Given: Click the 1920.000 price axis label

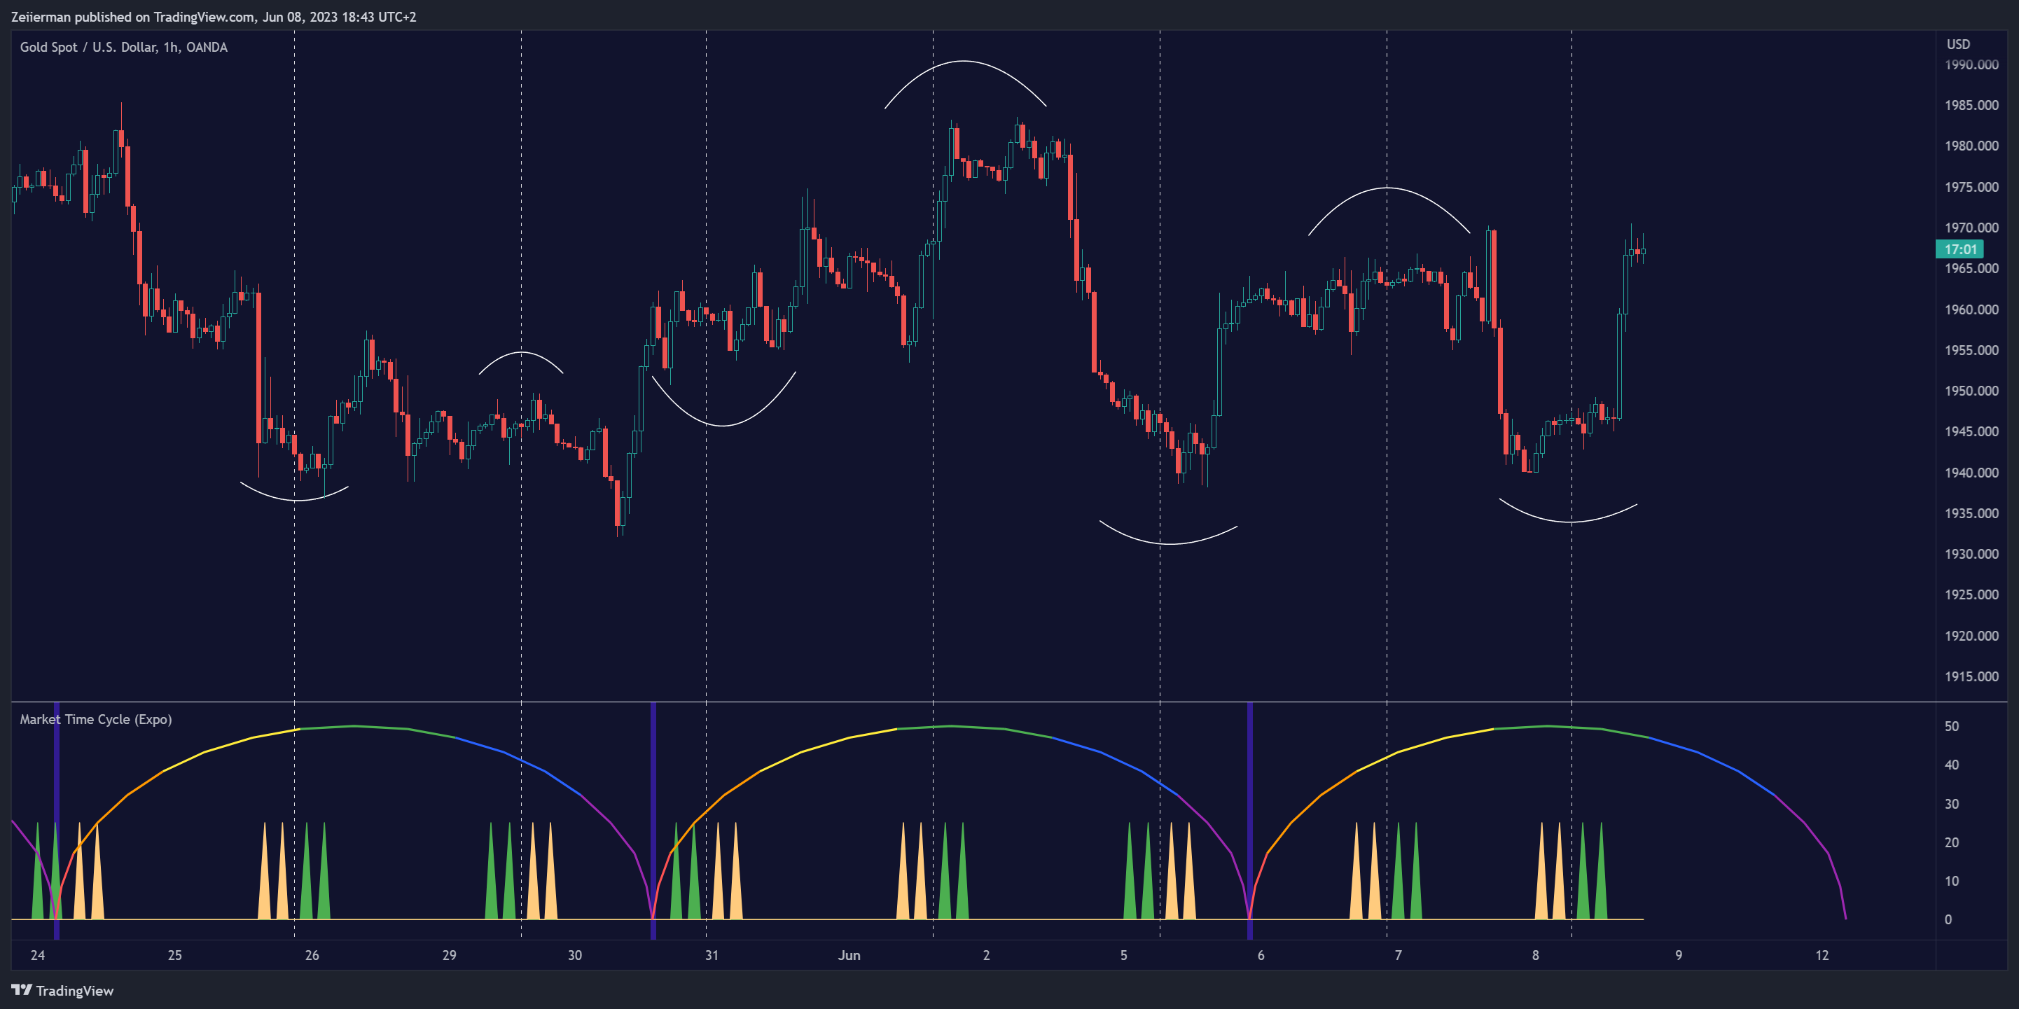Looking at the screenshot, I should pos(1971,635).
